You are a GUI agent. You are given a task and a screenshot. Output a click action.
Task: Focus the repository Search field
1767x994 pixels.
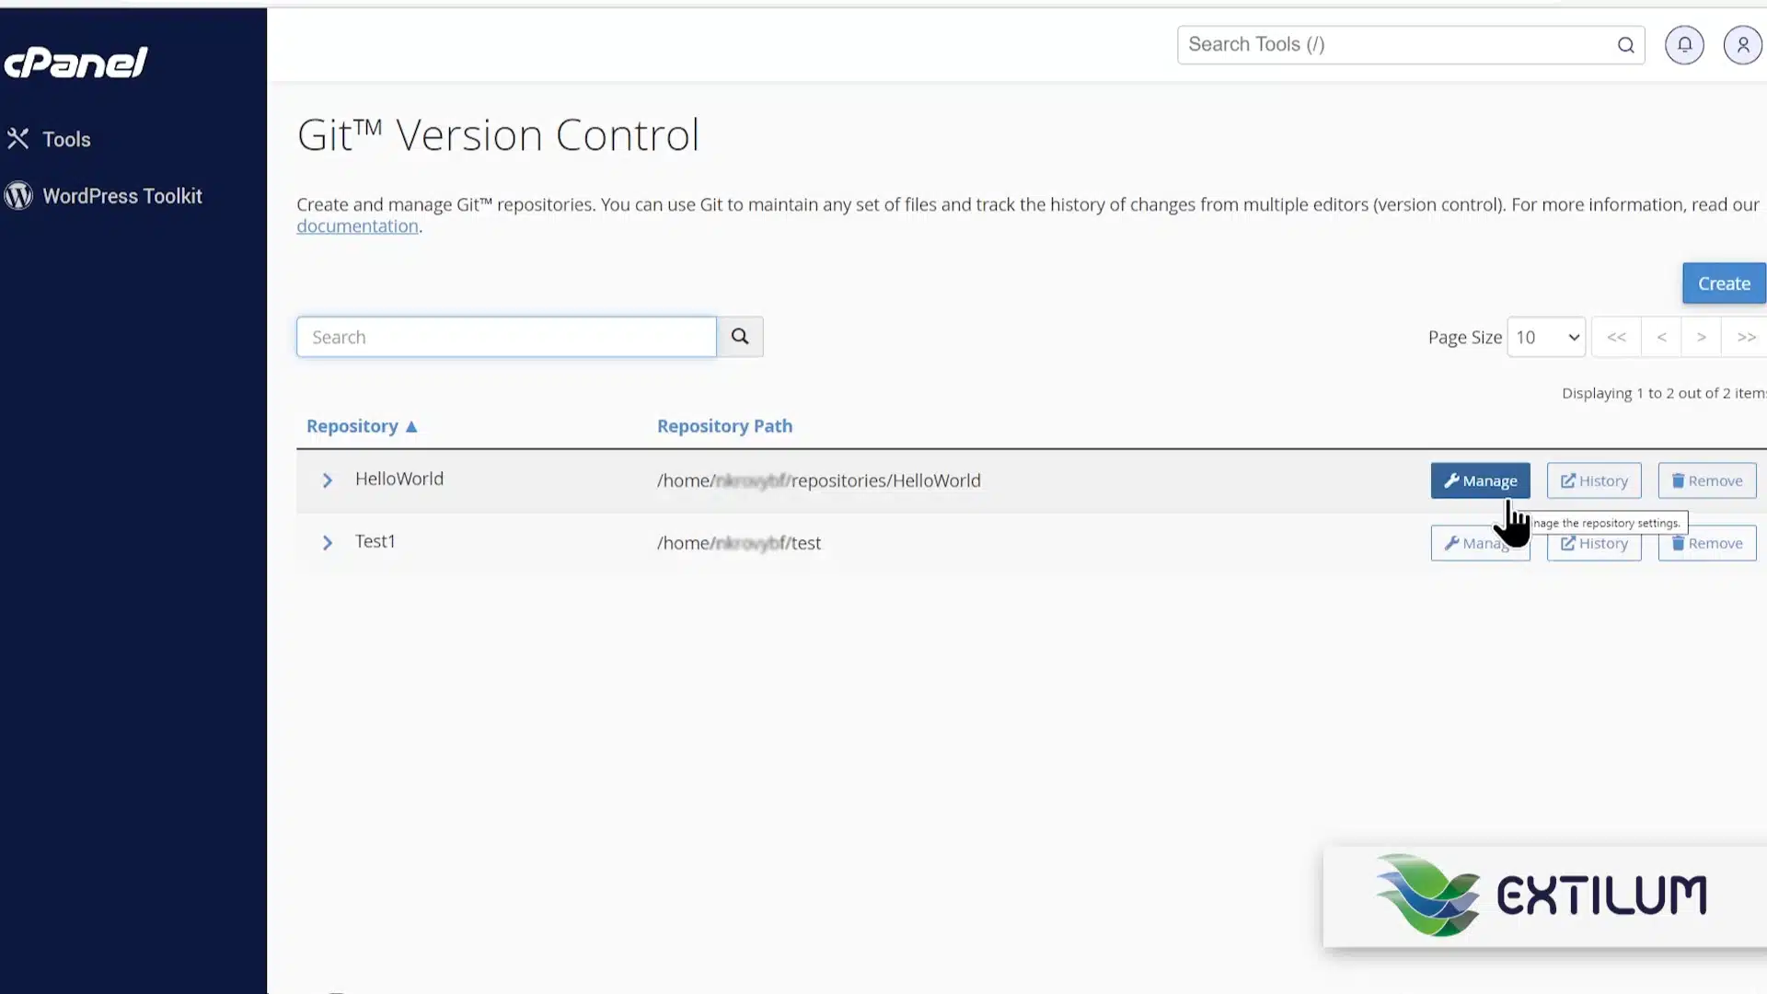click(506, 337)
